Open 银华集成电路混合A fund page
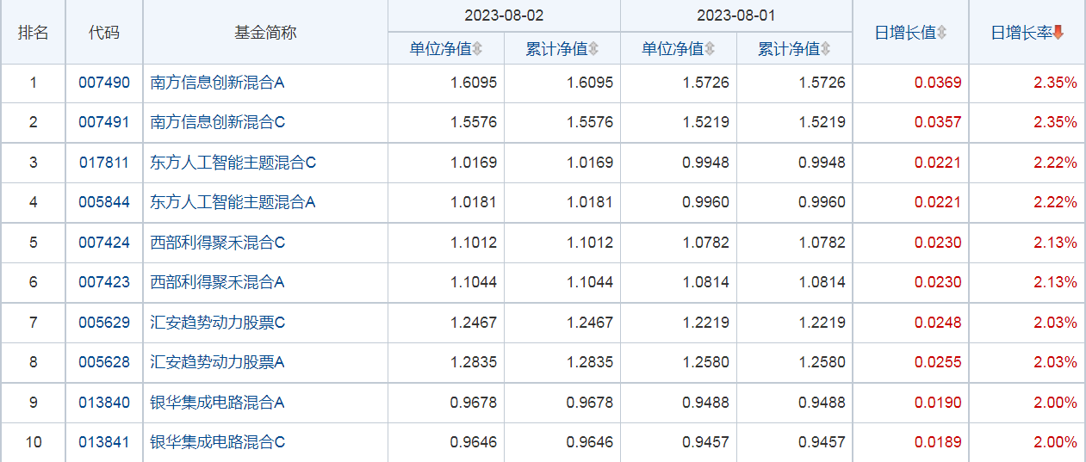Image resolution: width=1086 pixels, height=462 pixels. point(218,403)
